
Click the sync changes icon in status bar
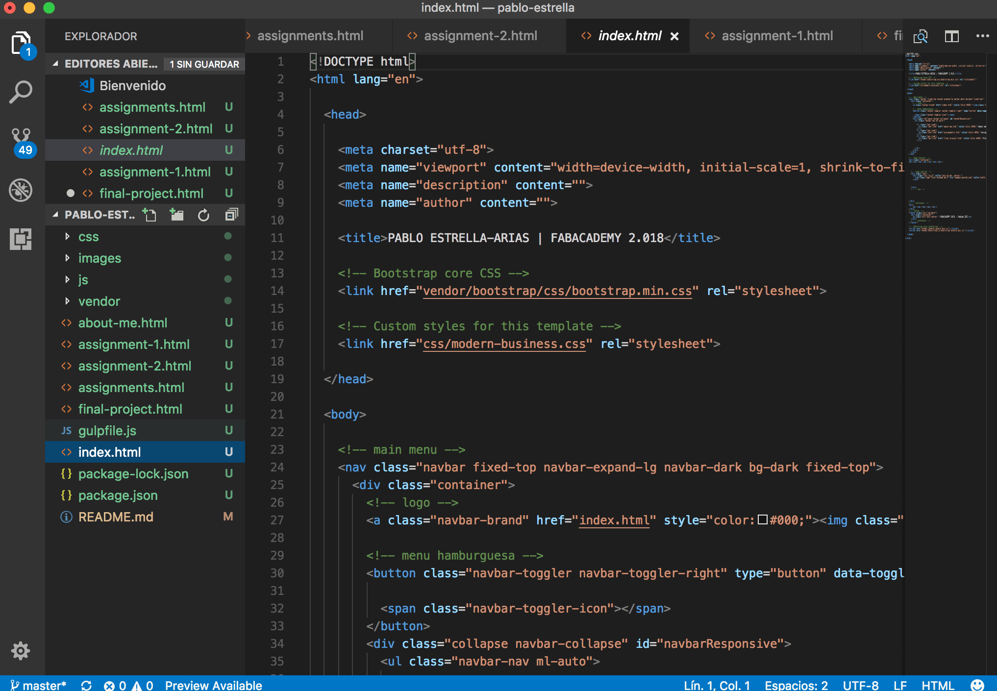[x=86, y=685]
